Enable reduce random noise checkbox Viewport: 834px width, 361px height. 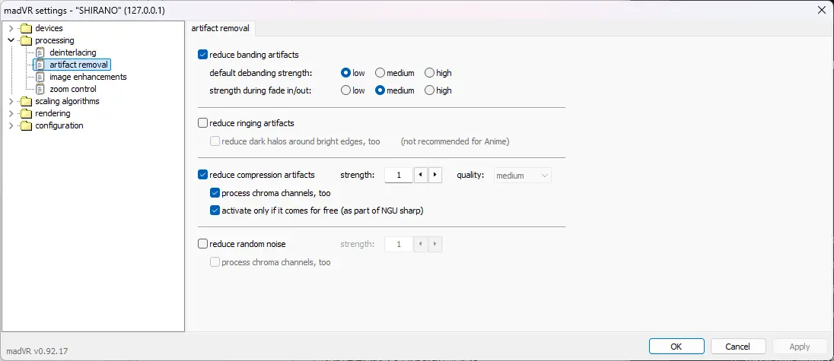tap(203, 244)
